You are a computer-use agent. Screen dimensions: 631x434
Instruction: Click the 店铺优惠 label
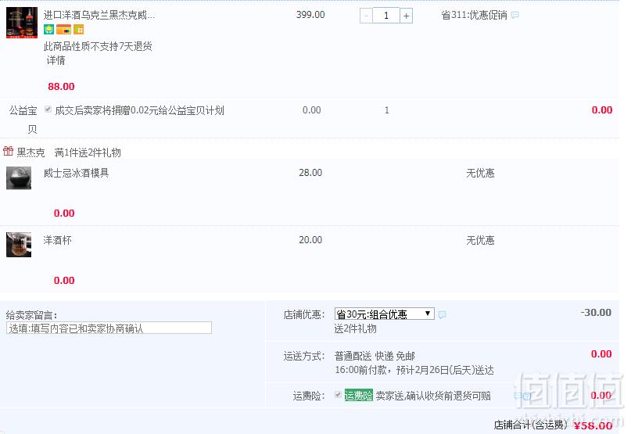304,314
